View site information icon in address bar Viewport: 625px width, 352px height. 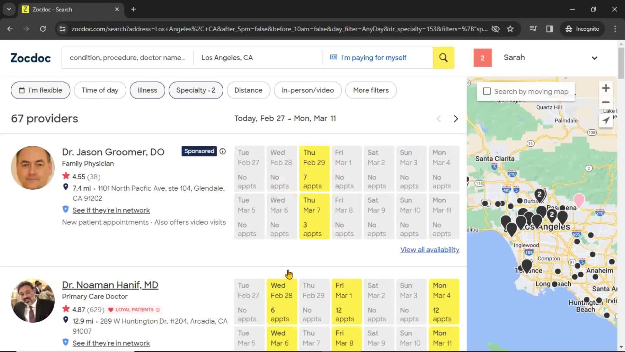[x=62, y=29]
